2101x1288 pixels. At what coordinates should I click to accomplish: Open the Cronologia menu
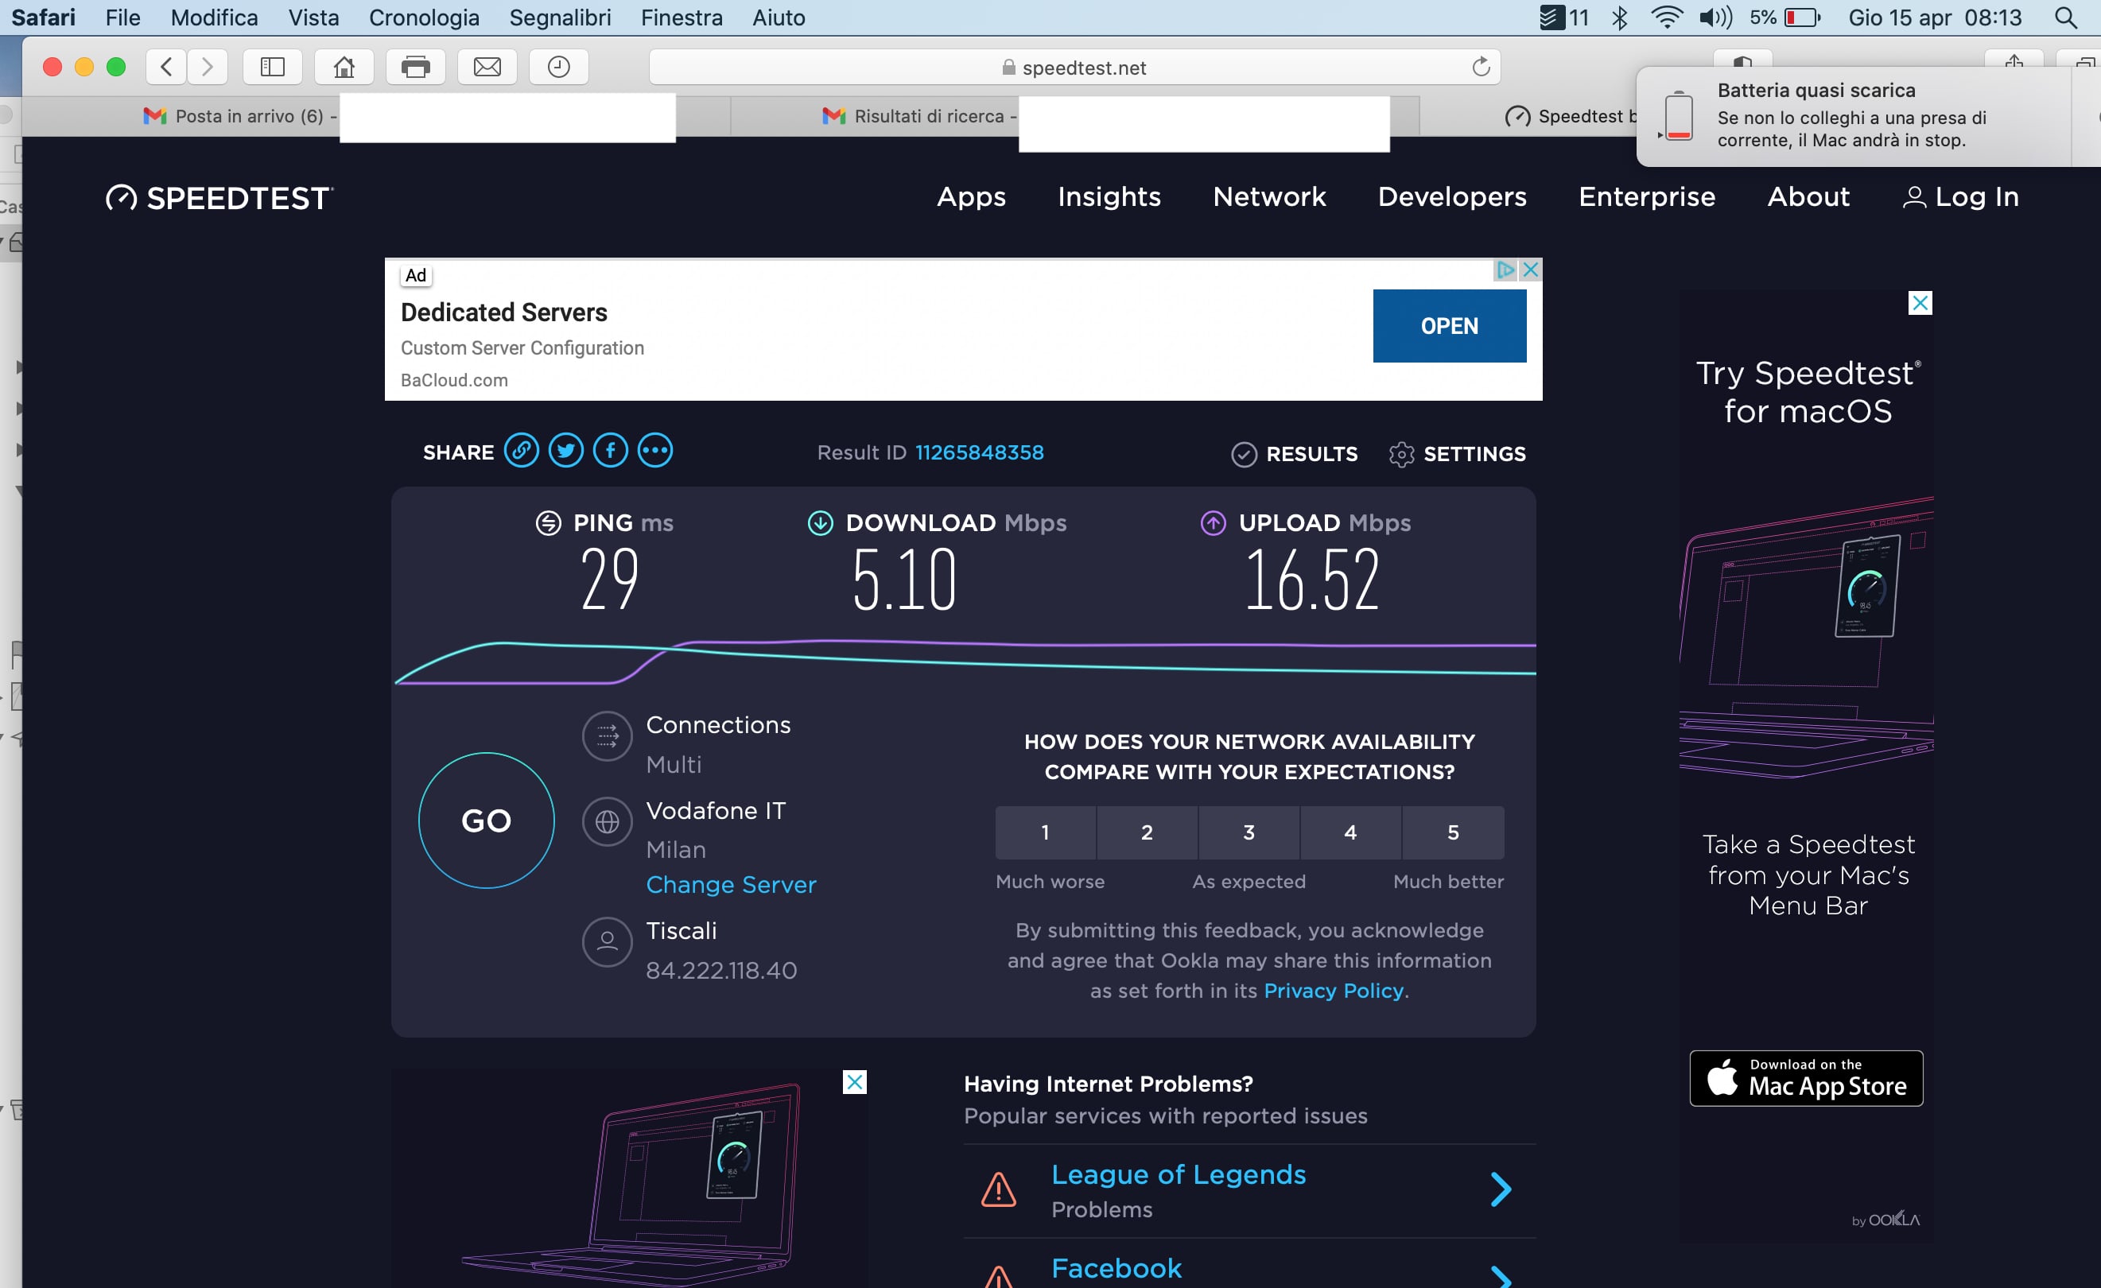[424, 17]
